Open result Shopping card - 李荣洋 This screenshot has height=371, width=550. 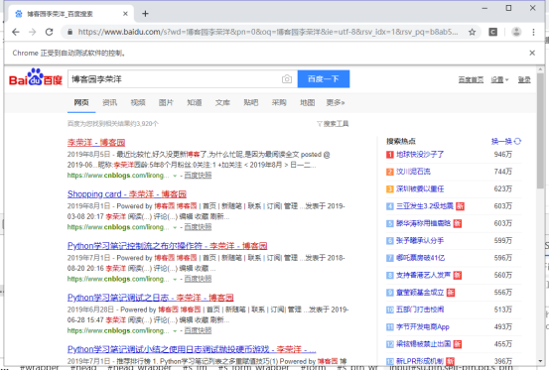127,194
